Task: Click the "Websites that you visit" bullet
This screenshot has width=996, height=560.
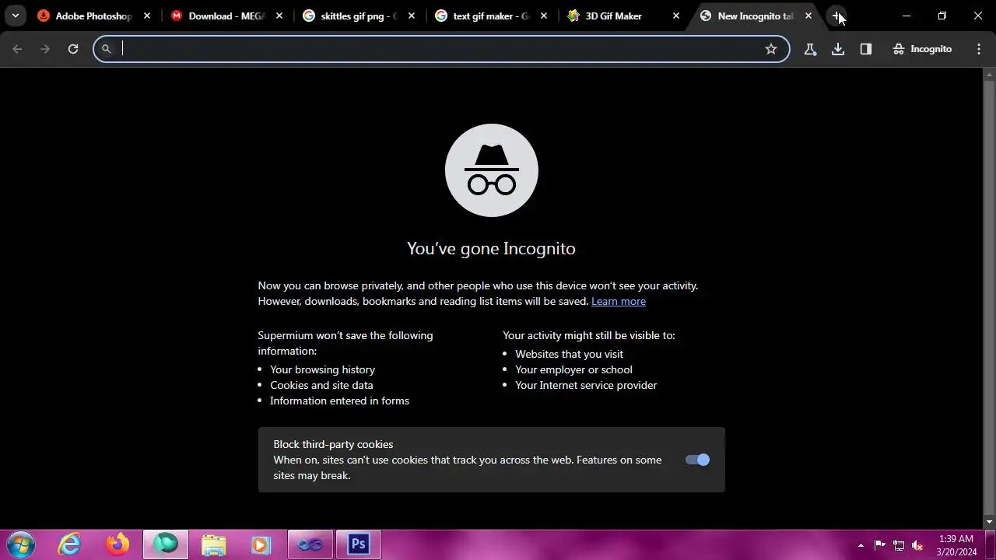Action: tap(569, 354)
